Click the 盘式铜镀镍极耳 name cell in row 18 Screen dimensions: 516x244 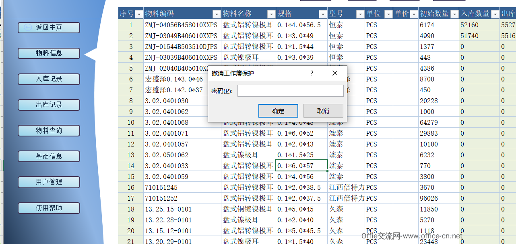pos(249,209)
